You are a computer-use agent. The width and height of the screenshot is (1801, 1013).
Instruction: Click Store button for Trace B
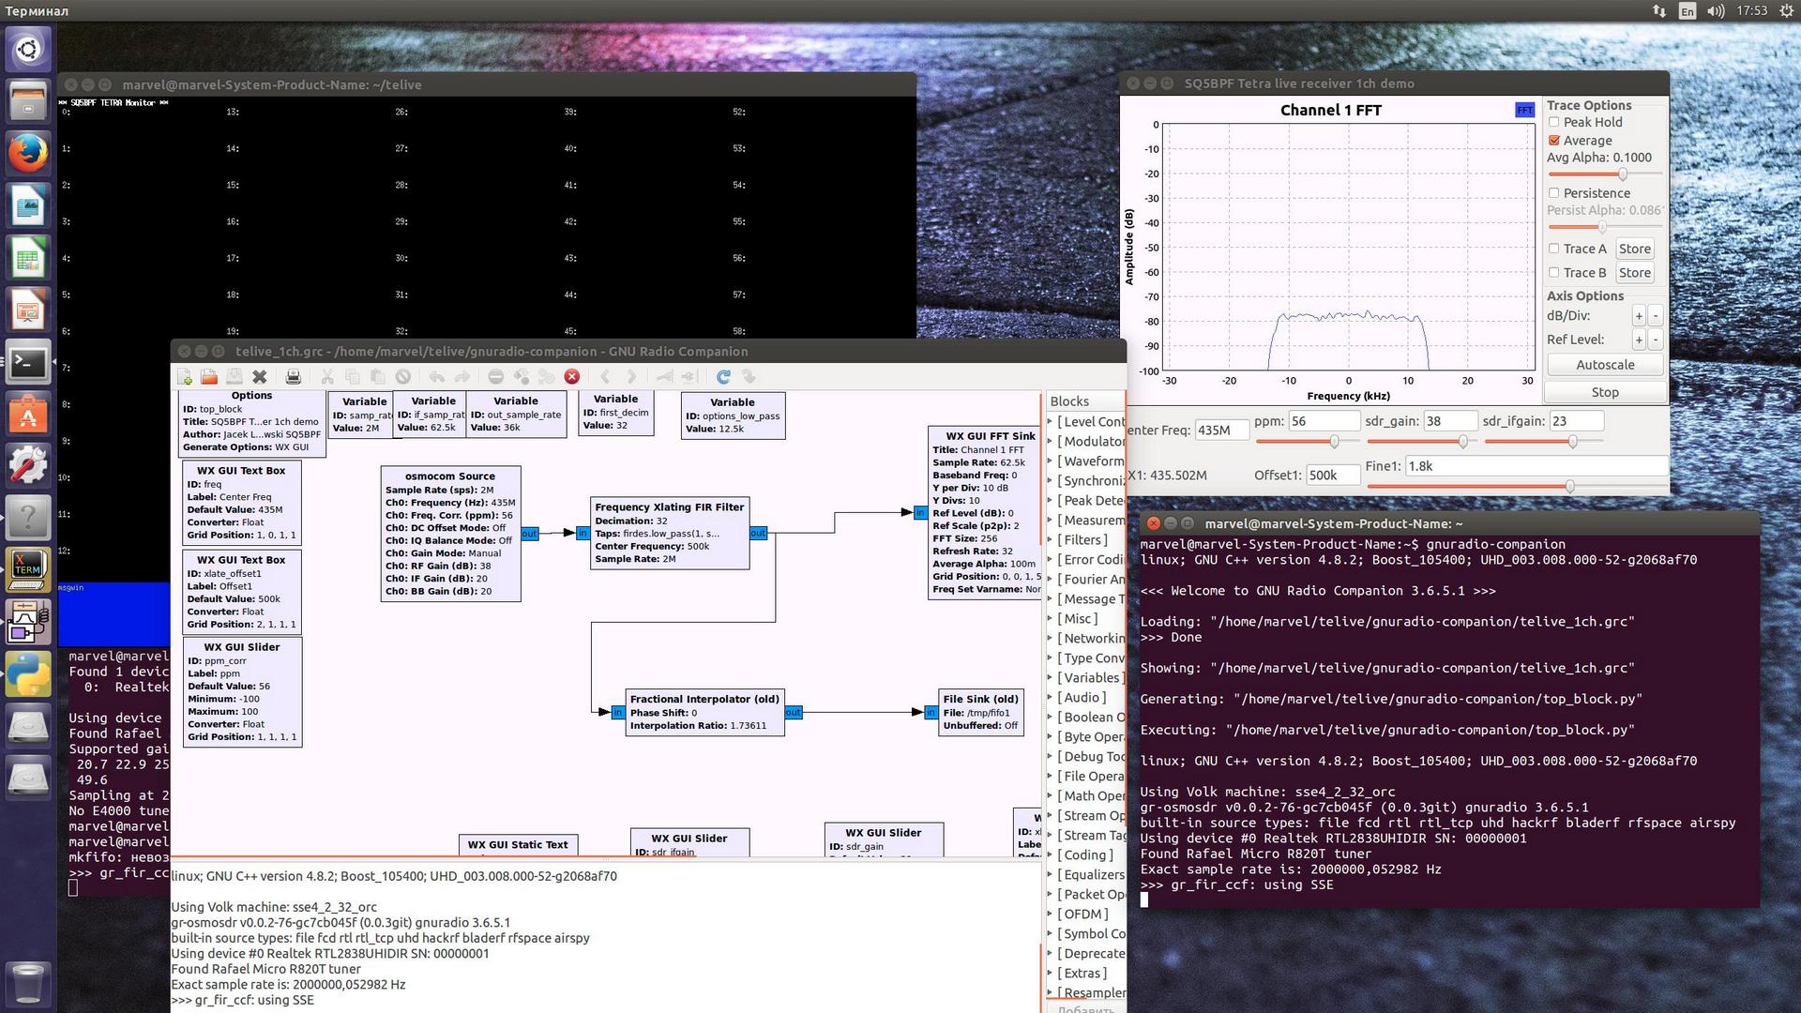(x=1635, y=273)
